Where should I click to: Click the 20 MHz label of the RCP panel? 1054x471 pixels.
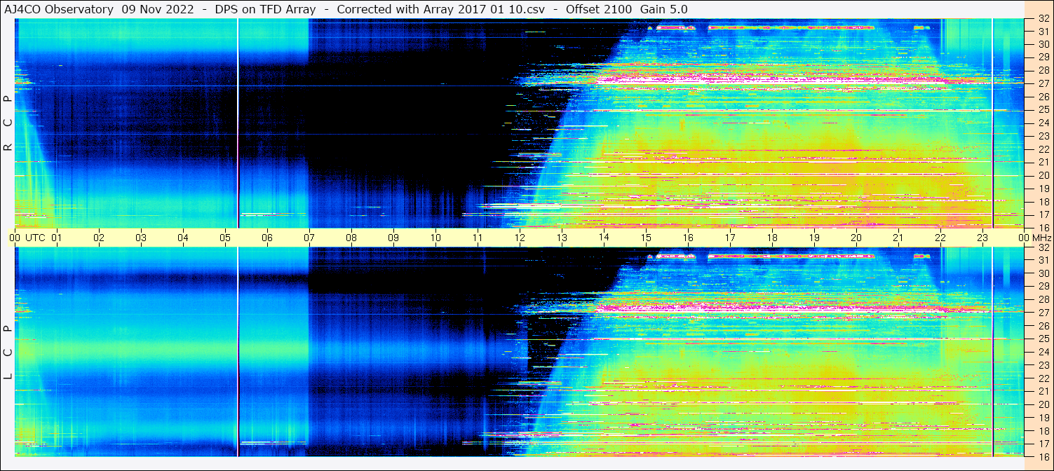(x=1043, y=175)
